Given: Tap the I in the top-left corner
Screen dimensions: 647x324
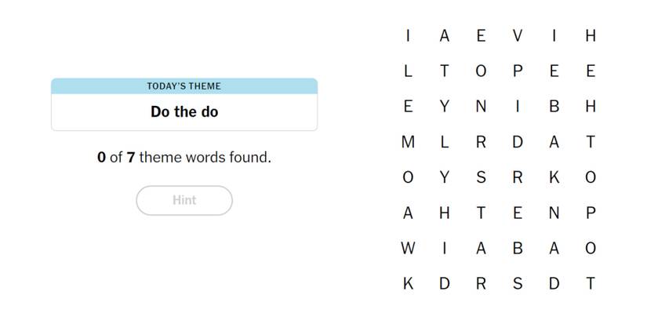Looking at the screenshot, I should pos(408,35).
